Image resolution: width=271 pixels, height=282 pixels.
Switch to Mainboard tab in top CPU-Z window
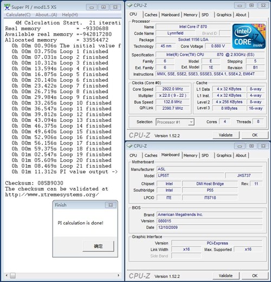(x=170, y=15)
